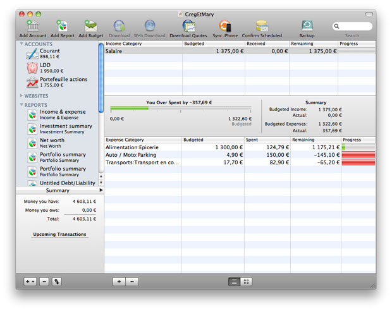392x311 pixels.
Task: Select the Portefeuille actions chart icon
Action: pyautogui.click(x=32, y=82)
